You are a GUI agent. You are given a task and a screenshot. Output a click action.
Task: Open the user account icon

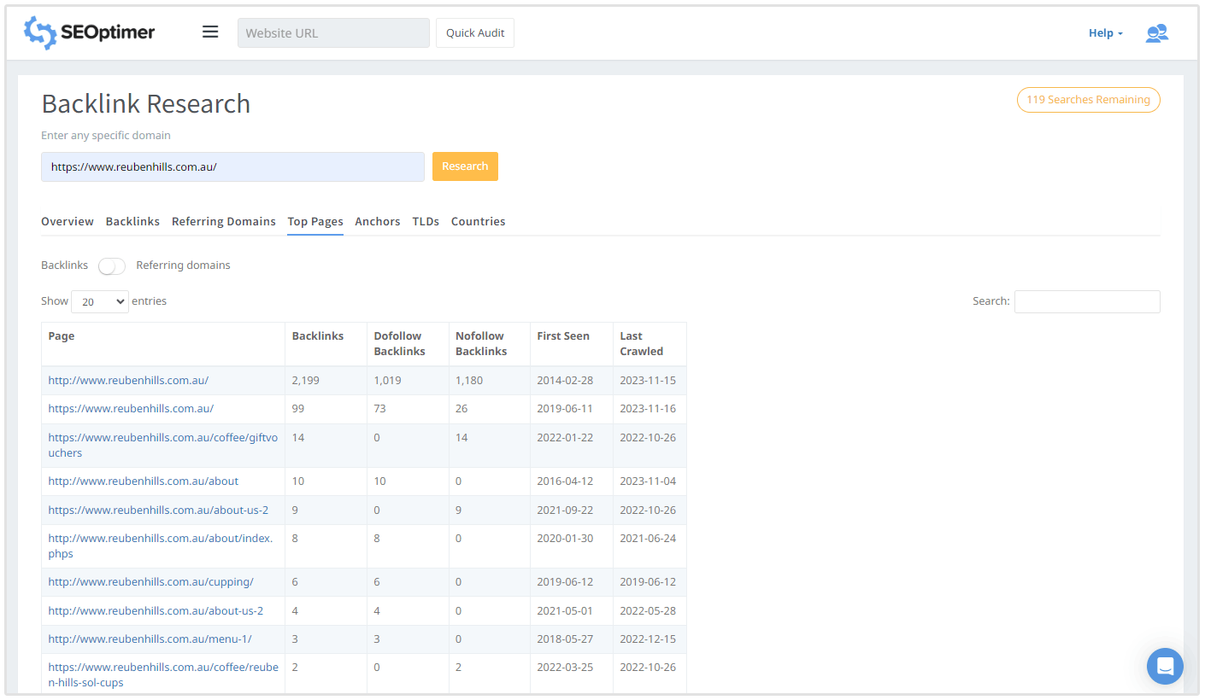click(1156, 33)
